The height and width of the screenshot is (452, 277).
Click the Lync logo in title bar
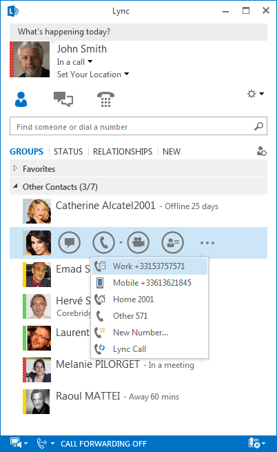(13, 11)
